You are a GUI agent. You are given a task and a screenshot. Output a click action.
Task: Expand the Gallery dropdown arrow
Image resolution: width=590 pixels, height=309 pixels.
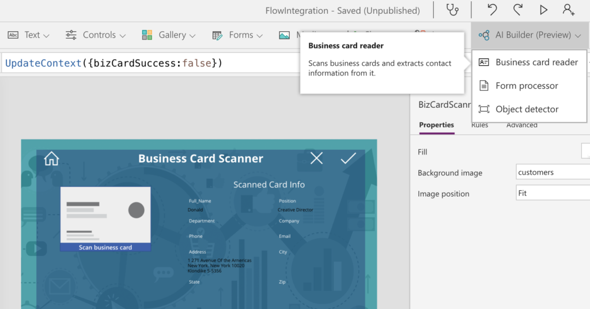(x=192, y=36)
